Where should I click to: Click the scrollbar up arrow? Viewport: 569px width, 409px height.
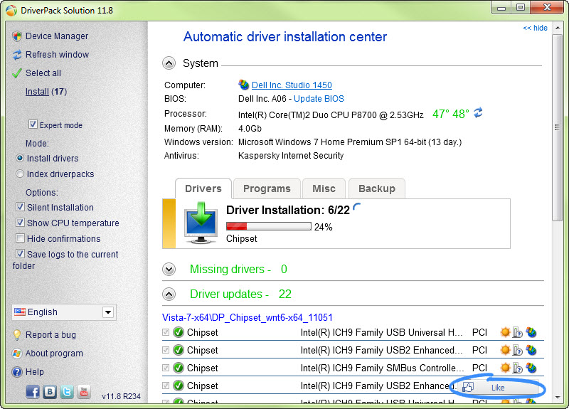(557, 28)
